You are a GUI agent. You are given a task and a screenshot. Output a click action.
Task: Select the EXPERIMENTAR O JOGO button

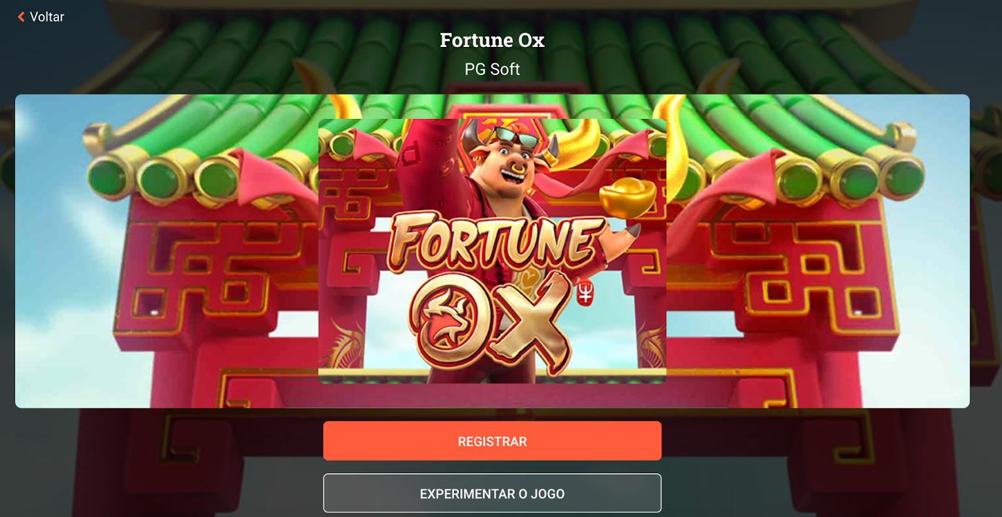pos(492,493)
